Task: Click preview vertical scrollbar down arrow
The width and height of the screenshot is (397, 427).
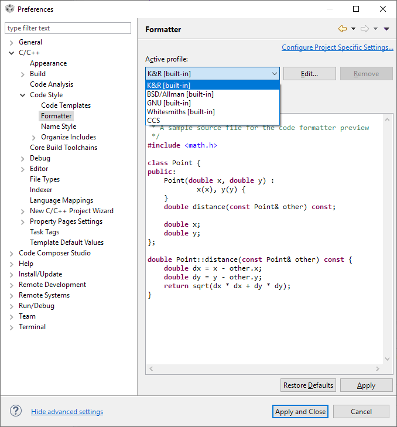Action: click(x=387, y=359)
